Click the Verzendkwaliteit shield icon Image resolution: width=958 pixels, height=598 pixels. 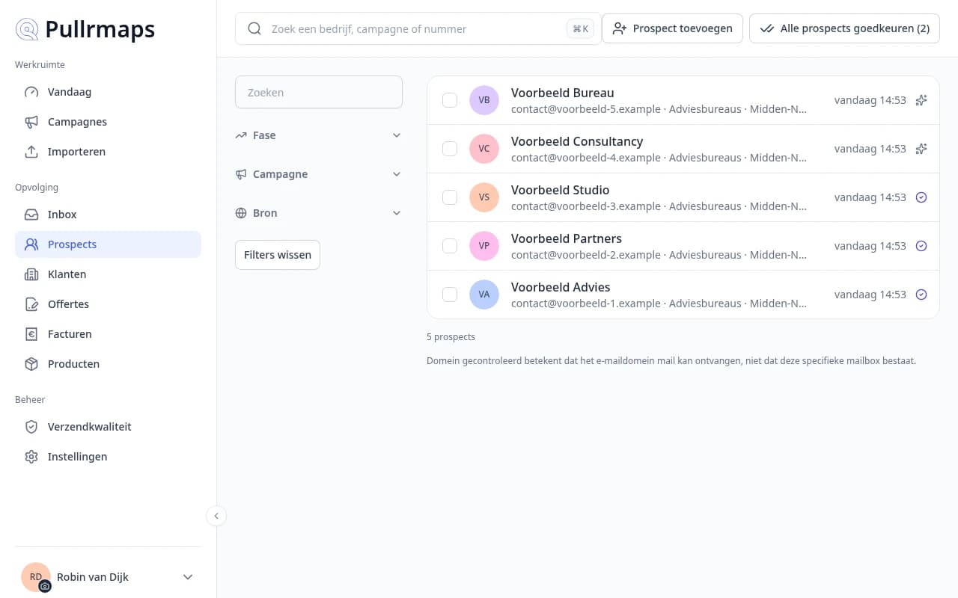[x=31, y=427]
